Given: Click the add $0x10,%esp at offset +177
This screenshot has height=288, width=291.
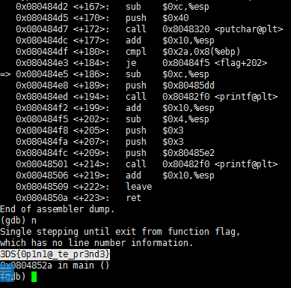Looking at the screenshot, I should (170, 40).
